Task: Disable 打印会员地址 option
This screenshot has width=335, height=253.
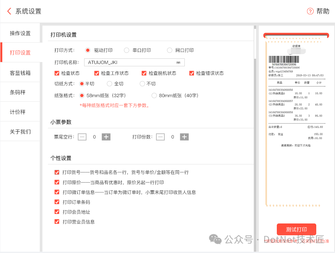Action: pyautogui.click(x=57, y=212)
